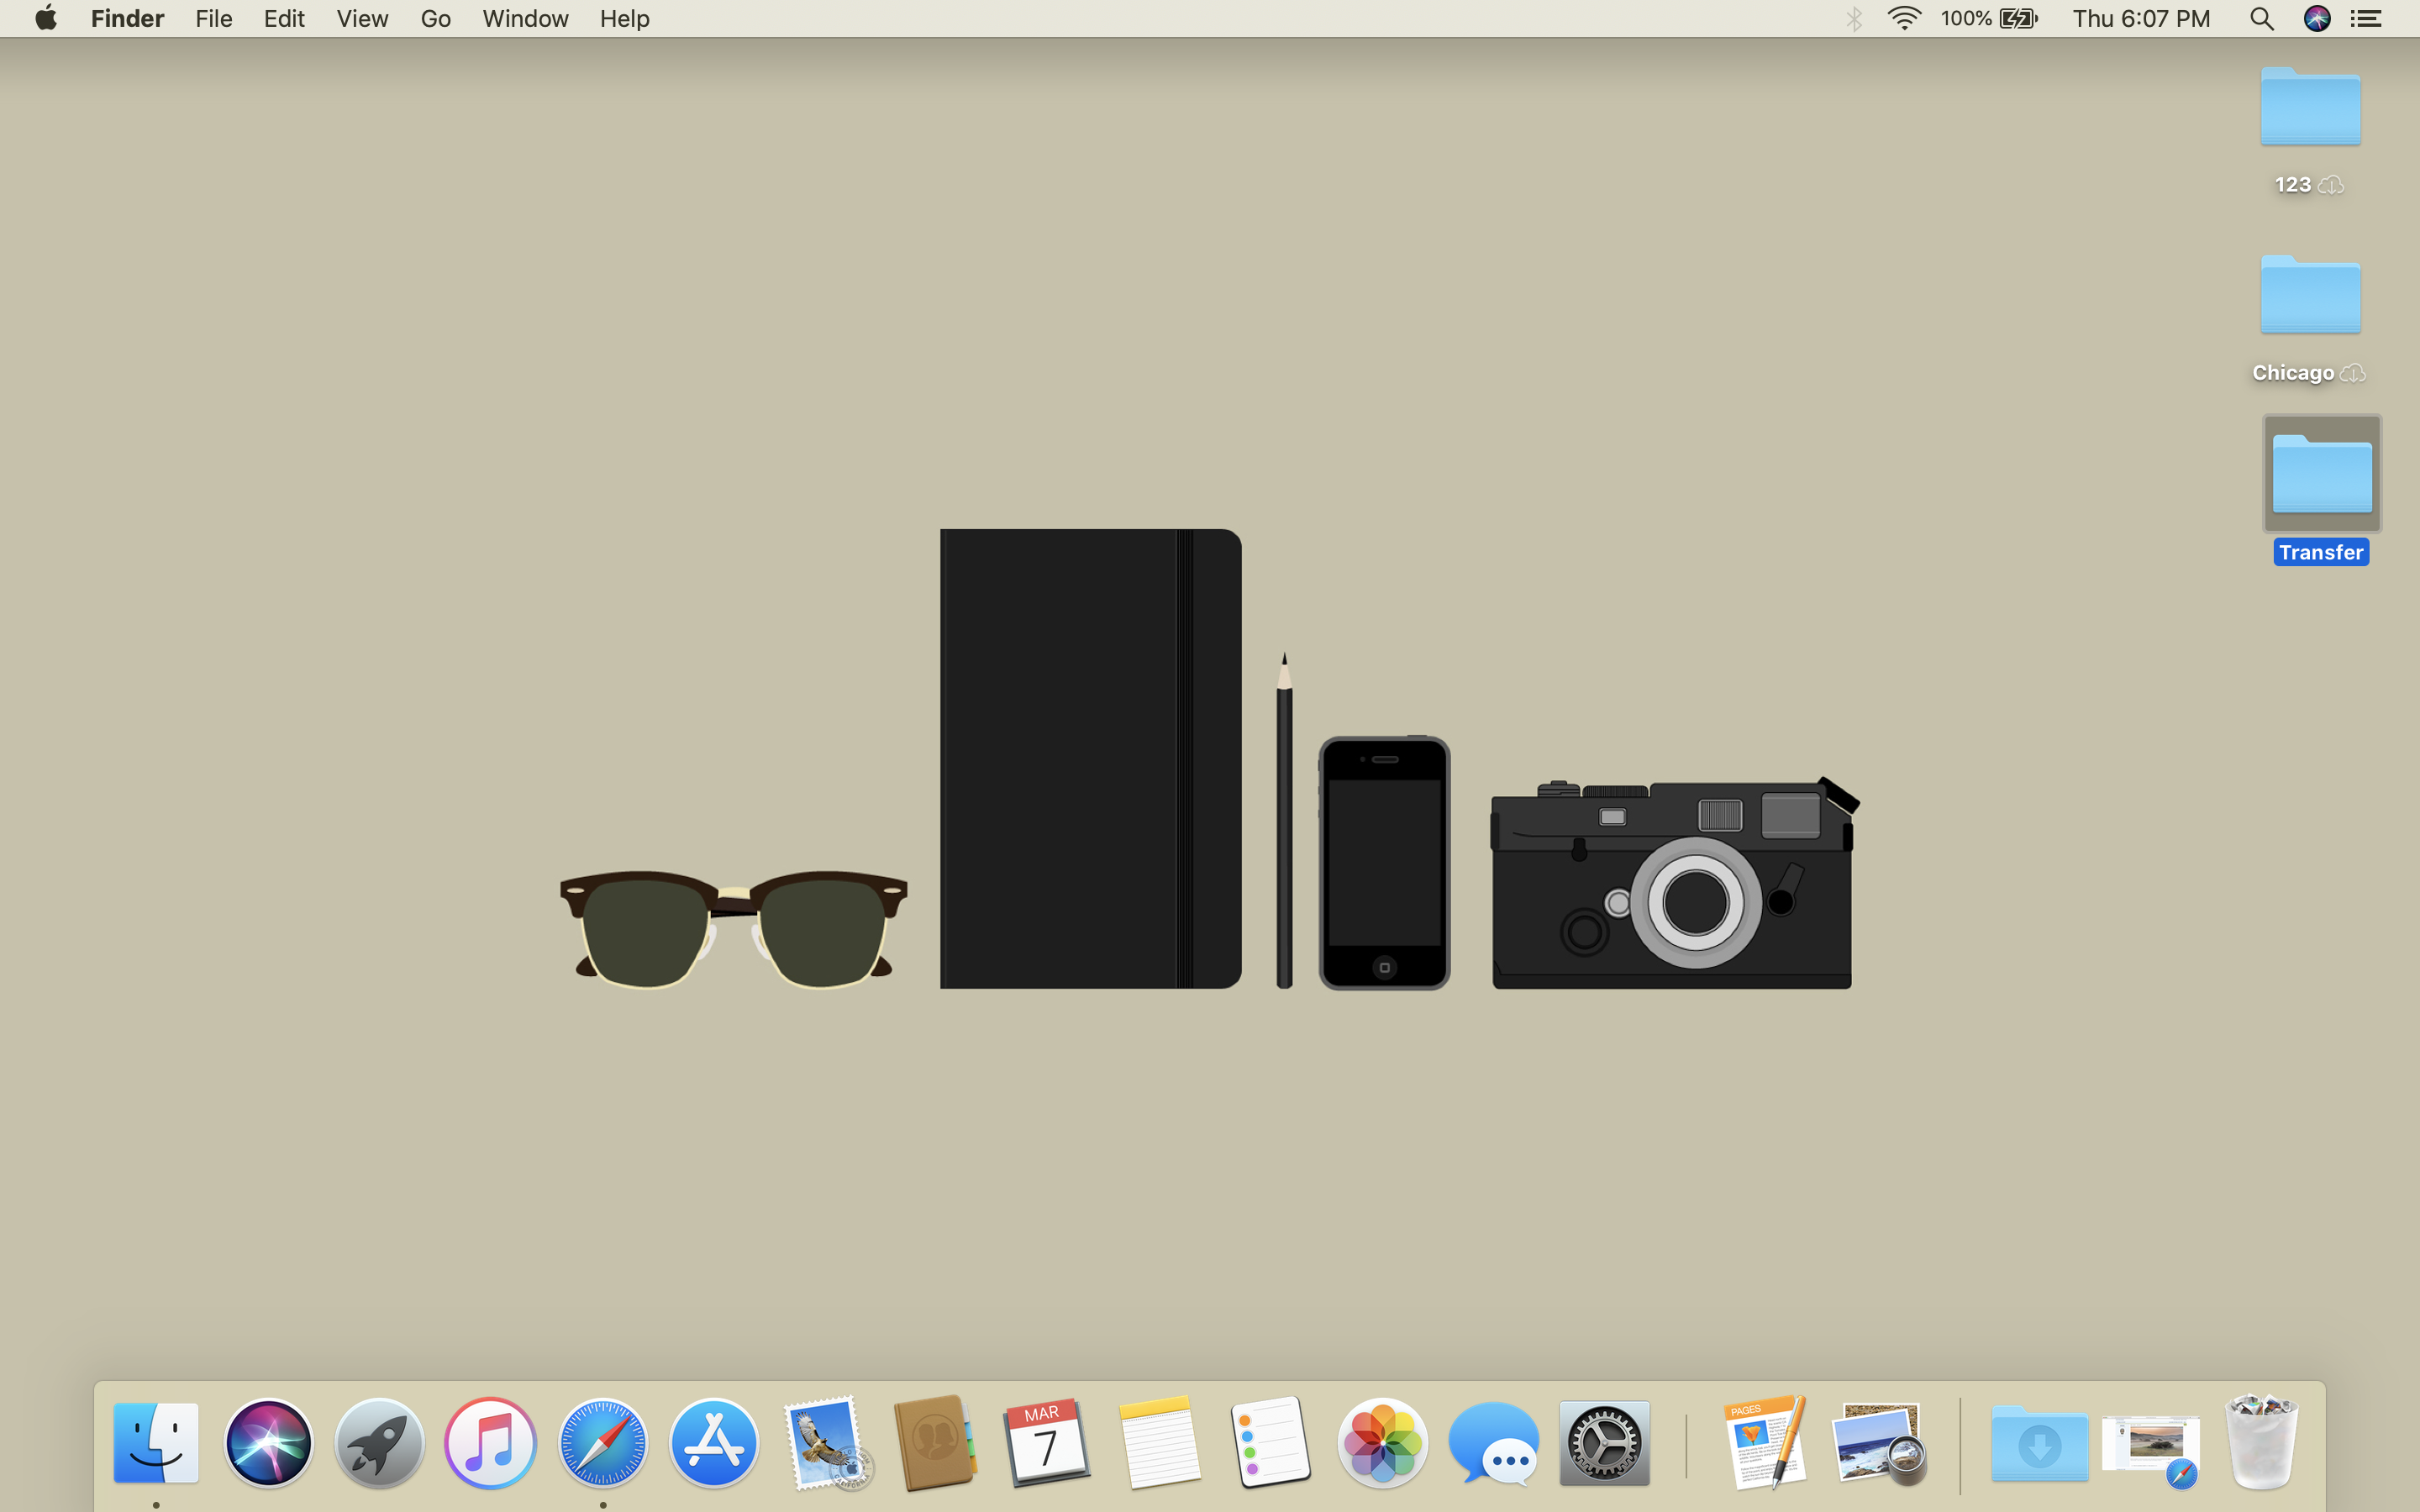Open the Finder icon in the Dock

156,1442
